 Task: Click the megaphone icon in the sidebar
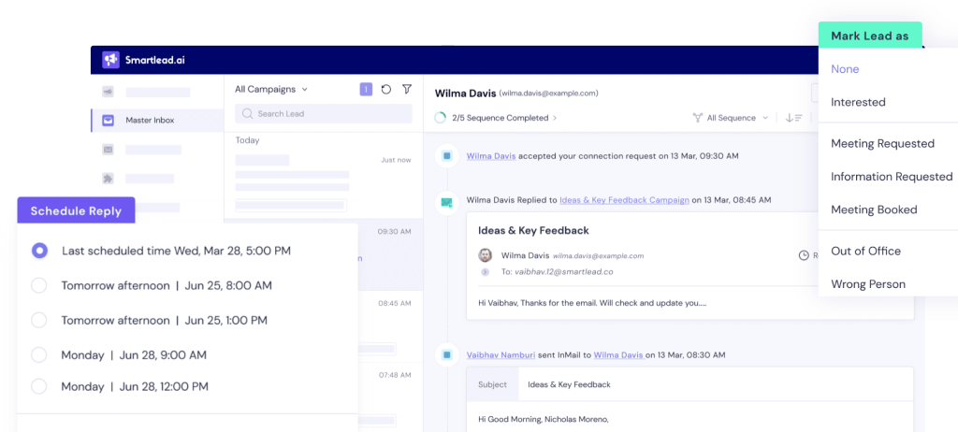coord(109,92)
